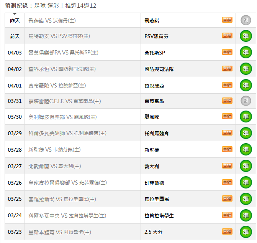Open match 直布羅陀 VS 拉脫維亞(主)
The image size is (257, 243).
click(57, 86)
